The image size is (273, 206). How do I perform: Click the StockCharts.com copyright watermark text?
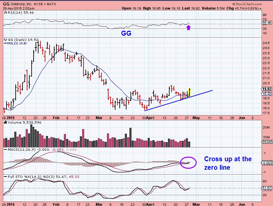pos(247,4)
